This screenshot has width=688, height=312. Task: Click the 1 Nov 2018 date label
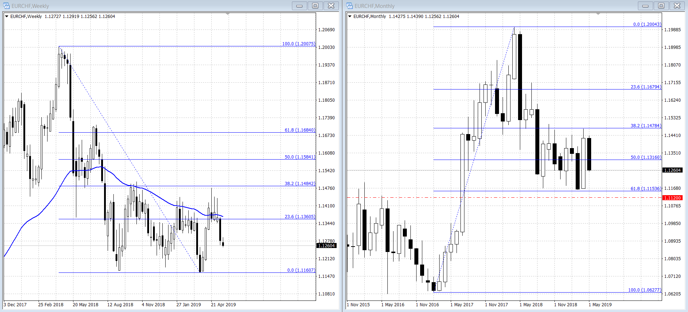click(x=566, y=304)
